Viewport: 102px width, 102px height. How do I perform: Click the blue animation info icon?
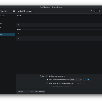tap(88, 80)
